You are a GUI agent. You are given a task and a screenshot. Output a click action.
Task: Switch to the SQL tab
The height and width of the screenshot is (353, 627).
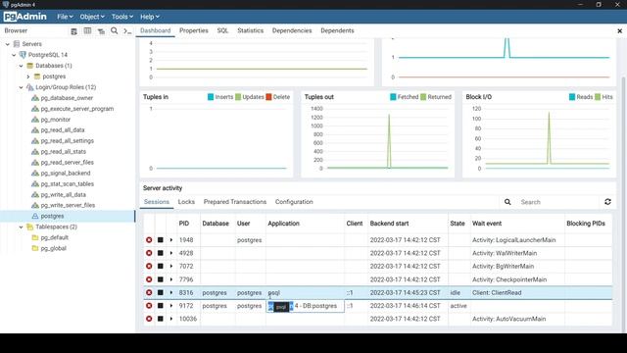222,30
